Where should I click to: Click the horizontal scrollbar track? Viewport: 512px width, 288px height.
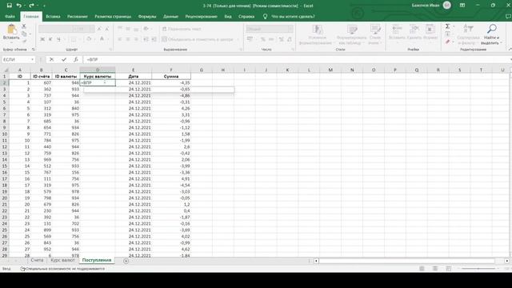407,261
